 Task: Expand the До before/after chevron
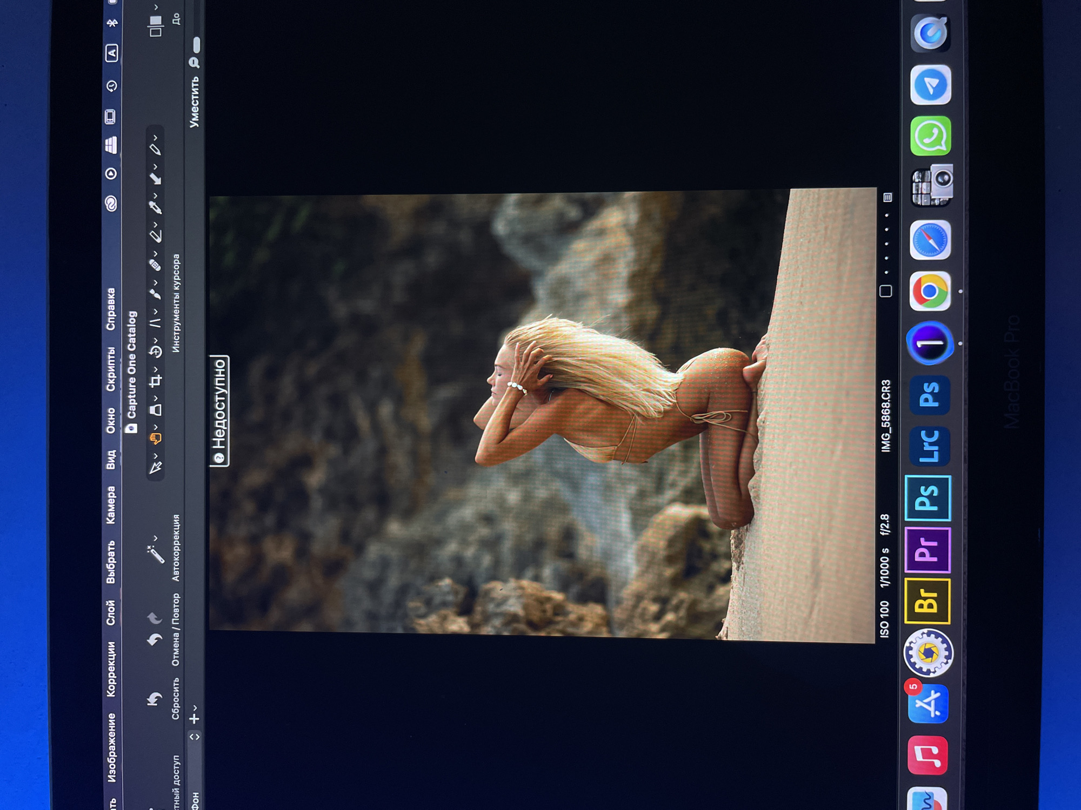point(156,8)
